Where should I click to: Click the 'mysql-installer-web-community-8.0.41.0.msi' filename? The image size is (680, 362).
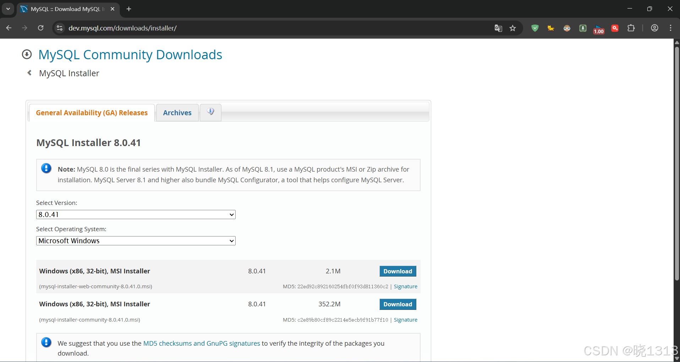pyautogui.click(x=96, y=286)
